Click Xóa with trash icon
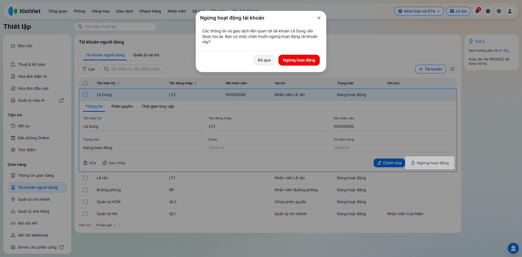This screenshot has height=257, width=522. pyautogui.click(x=90, y=163)
